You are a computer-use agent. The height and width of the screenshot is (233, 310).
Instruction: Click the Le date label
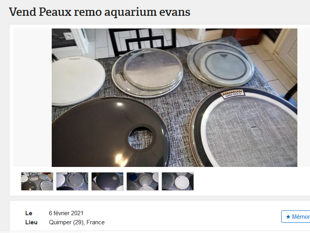pyautogui.click(x=29, y=213)
